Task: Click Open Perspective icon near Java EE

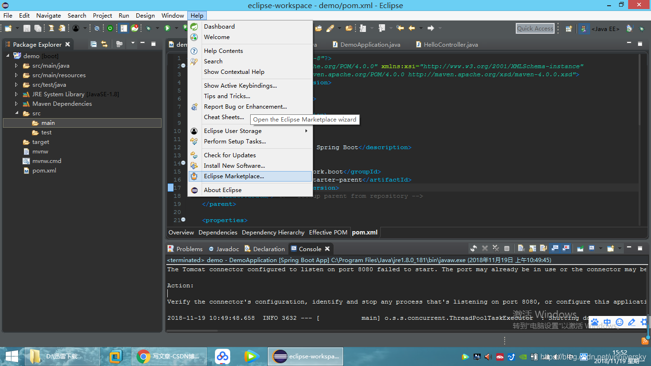Action: pos(569,29)
